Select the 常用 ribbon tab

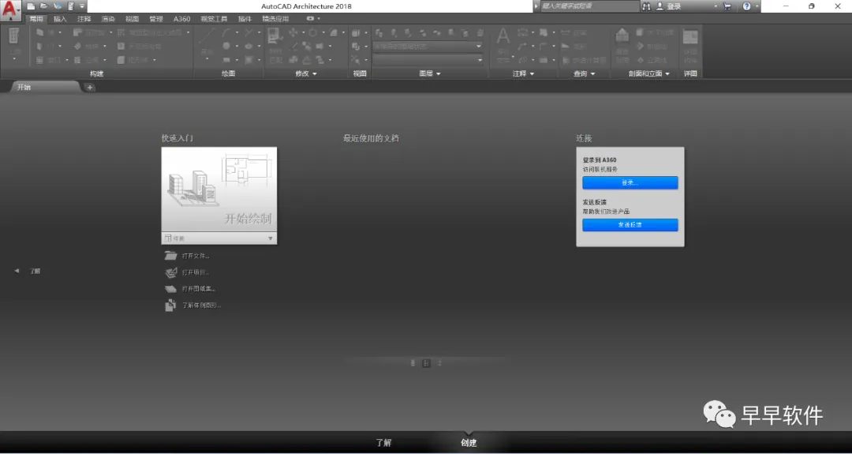pyautogui.click(x=36, y=19)
